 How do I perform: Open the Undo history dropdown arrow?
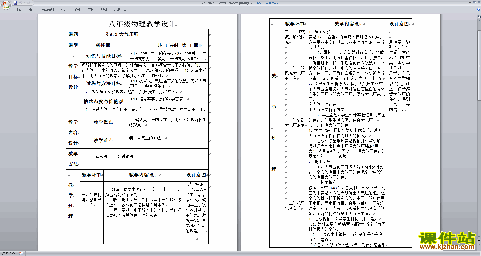(x=25, y=3)
